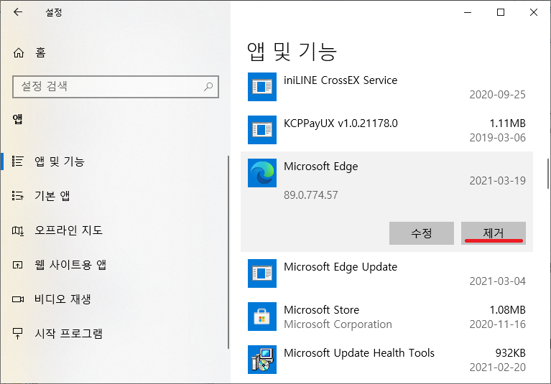Image resolution: width=551 pixels, height=384 pixels.
Task: Click the KCPPayUX app icon
Action: (261, 130)
